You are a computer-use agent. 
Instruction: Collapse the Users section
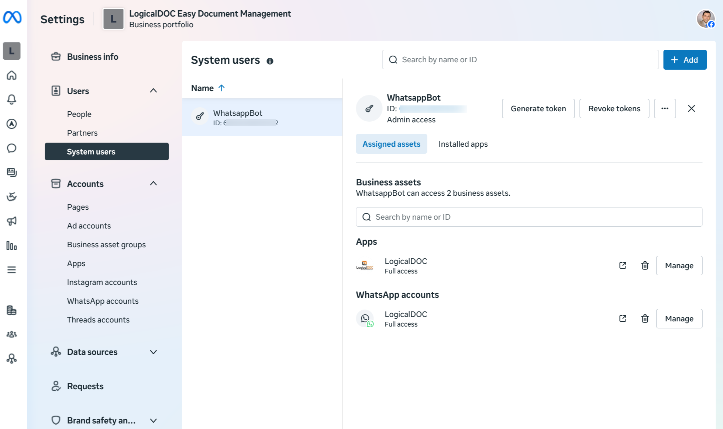pos(154,91)
